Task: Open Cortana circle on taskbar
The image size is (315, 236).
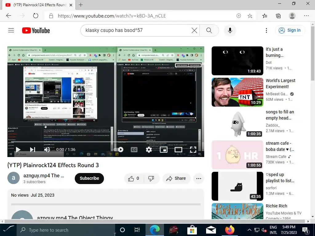Action: [x=122, y=230]
